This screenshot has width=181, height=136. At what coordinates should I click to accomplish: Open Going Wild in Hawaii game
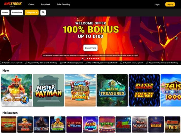pyautogui.click(x=80, y=90)
